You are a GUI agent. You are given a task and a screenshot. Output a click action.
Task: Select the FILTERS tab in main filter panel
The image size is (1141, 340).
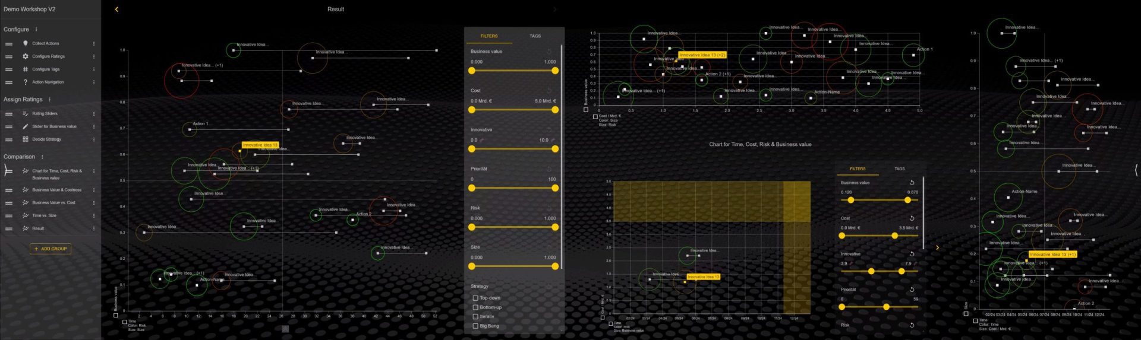pyautogui.click(x=489, y=36)
